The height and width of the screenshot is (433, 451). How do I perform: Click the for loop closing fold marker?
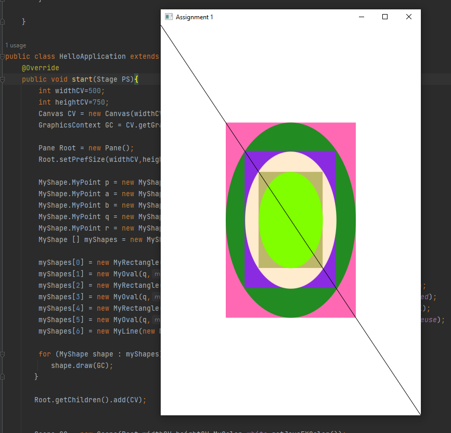click(x=3, y=377)
